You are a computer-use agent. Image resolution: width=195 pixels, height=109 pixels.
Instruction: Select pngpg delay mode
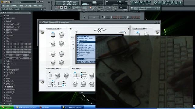coord(84,78)
